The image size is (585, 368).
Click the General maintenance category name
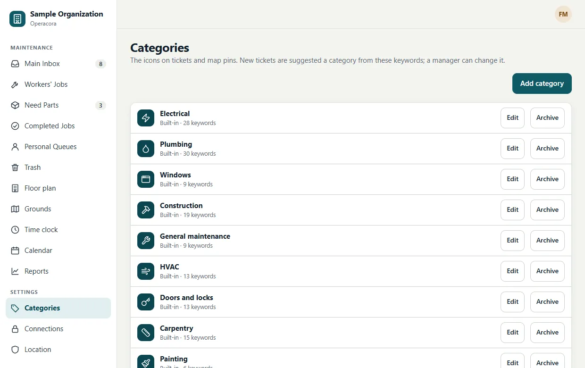[195, 236]
